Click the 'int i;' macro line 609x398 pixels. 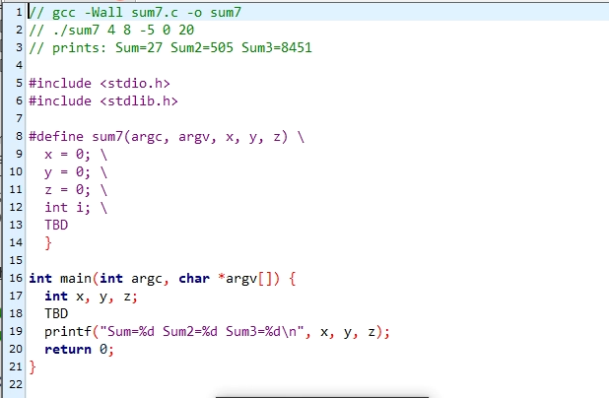click(76, 207)
